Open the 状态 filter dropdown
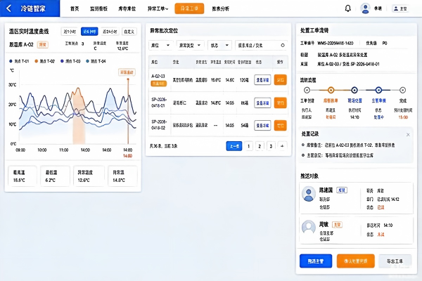422x281 pixels. [219, 46]
